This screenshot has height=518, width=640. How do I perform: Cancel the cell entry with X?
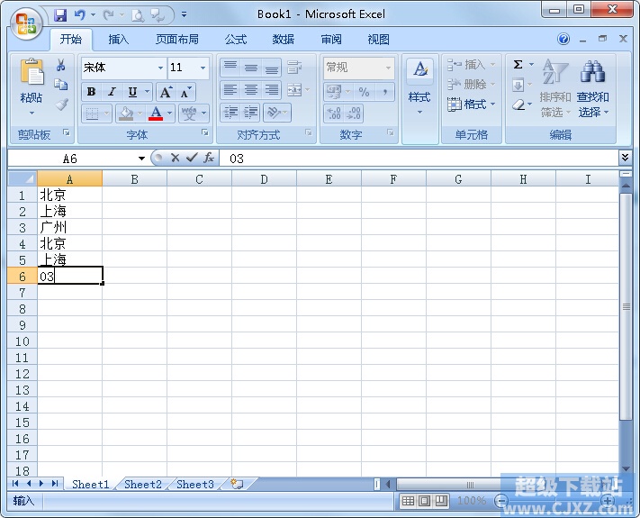click(x=176, y=158)
